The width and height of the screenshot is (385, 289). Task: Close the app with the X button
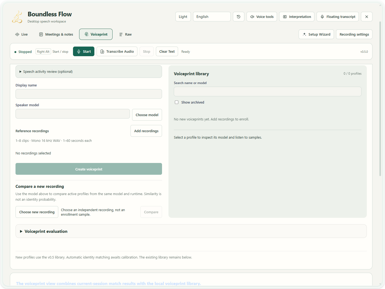(367, 17)
